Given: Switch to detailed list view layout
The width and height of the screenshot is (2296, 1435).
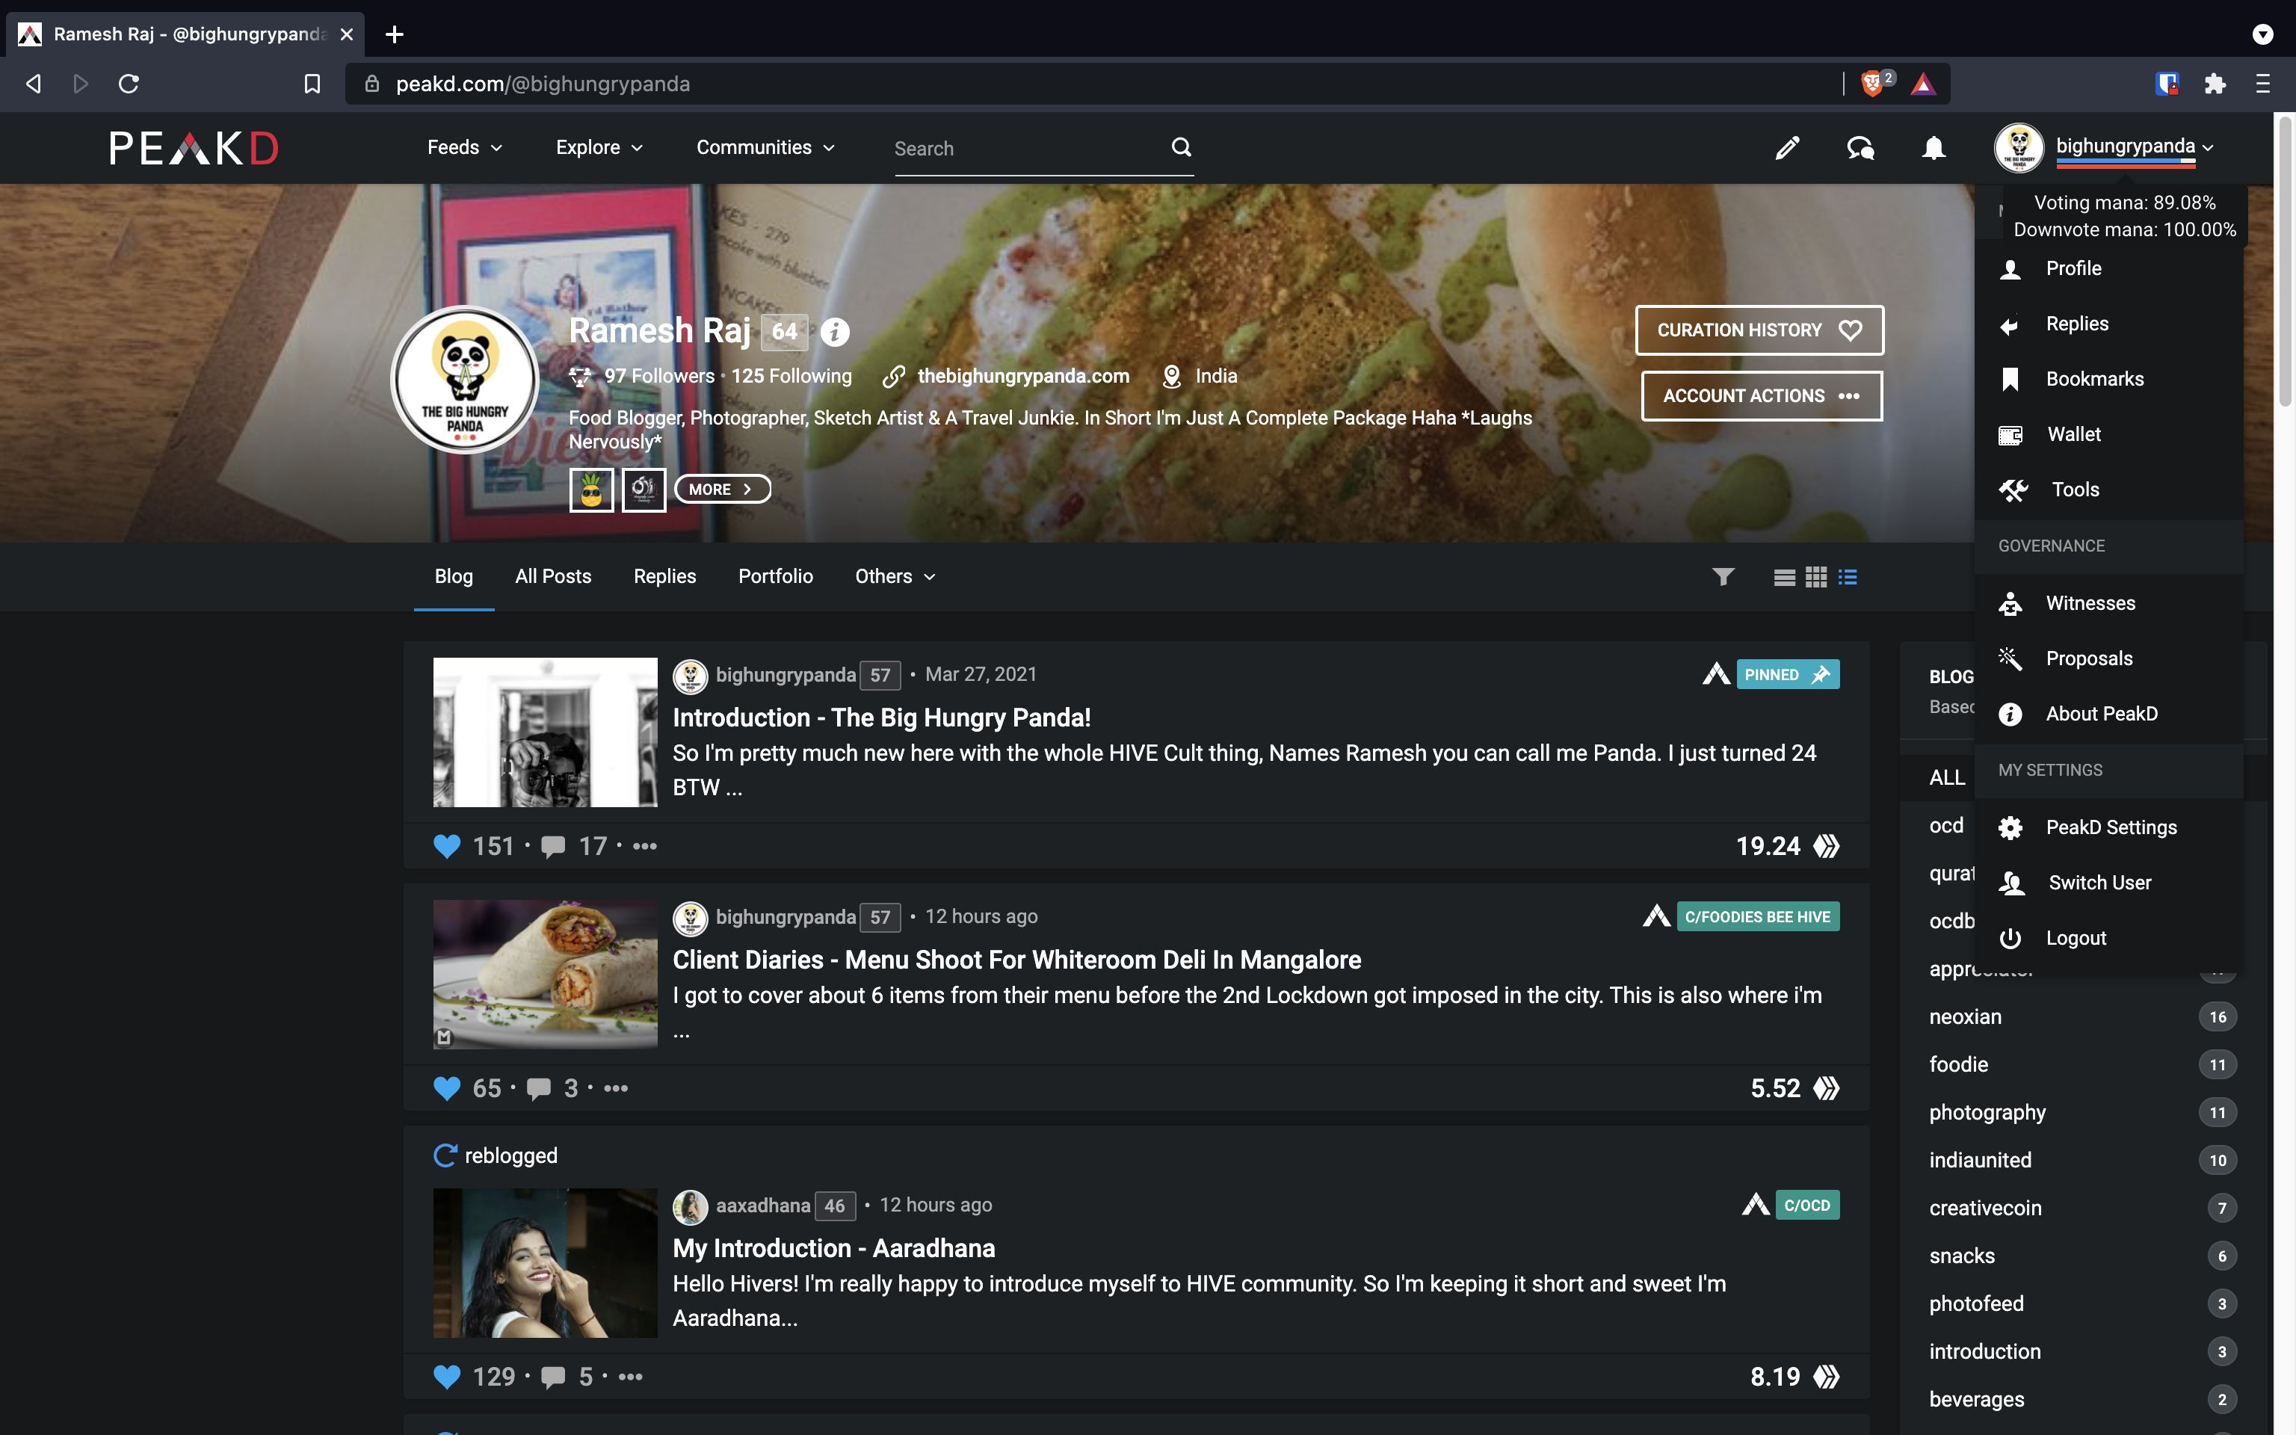Looking at the screenshot, I should [1848, 576].
